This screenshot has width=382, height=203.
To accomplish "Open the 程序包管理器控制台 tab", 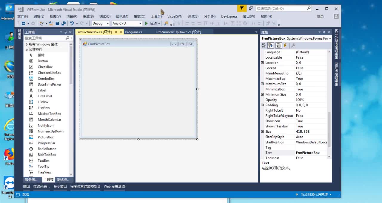I will 85,187.
